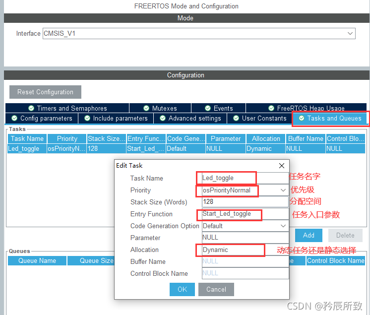Click green check icon on Mutexes tab
370x315 pixels.
click(146, 108)
